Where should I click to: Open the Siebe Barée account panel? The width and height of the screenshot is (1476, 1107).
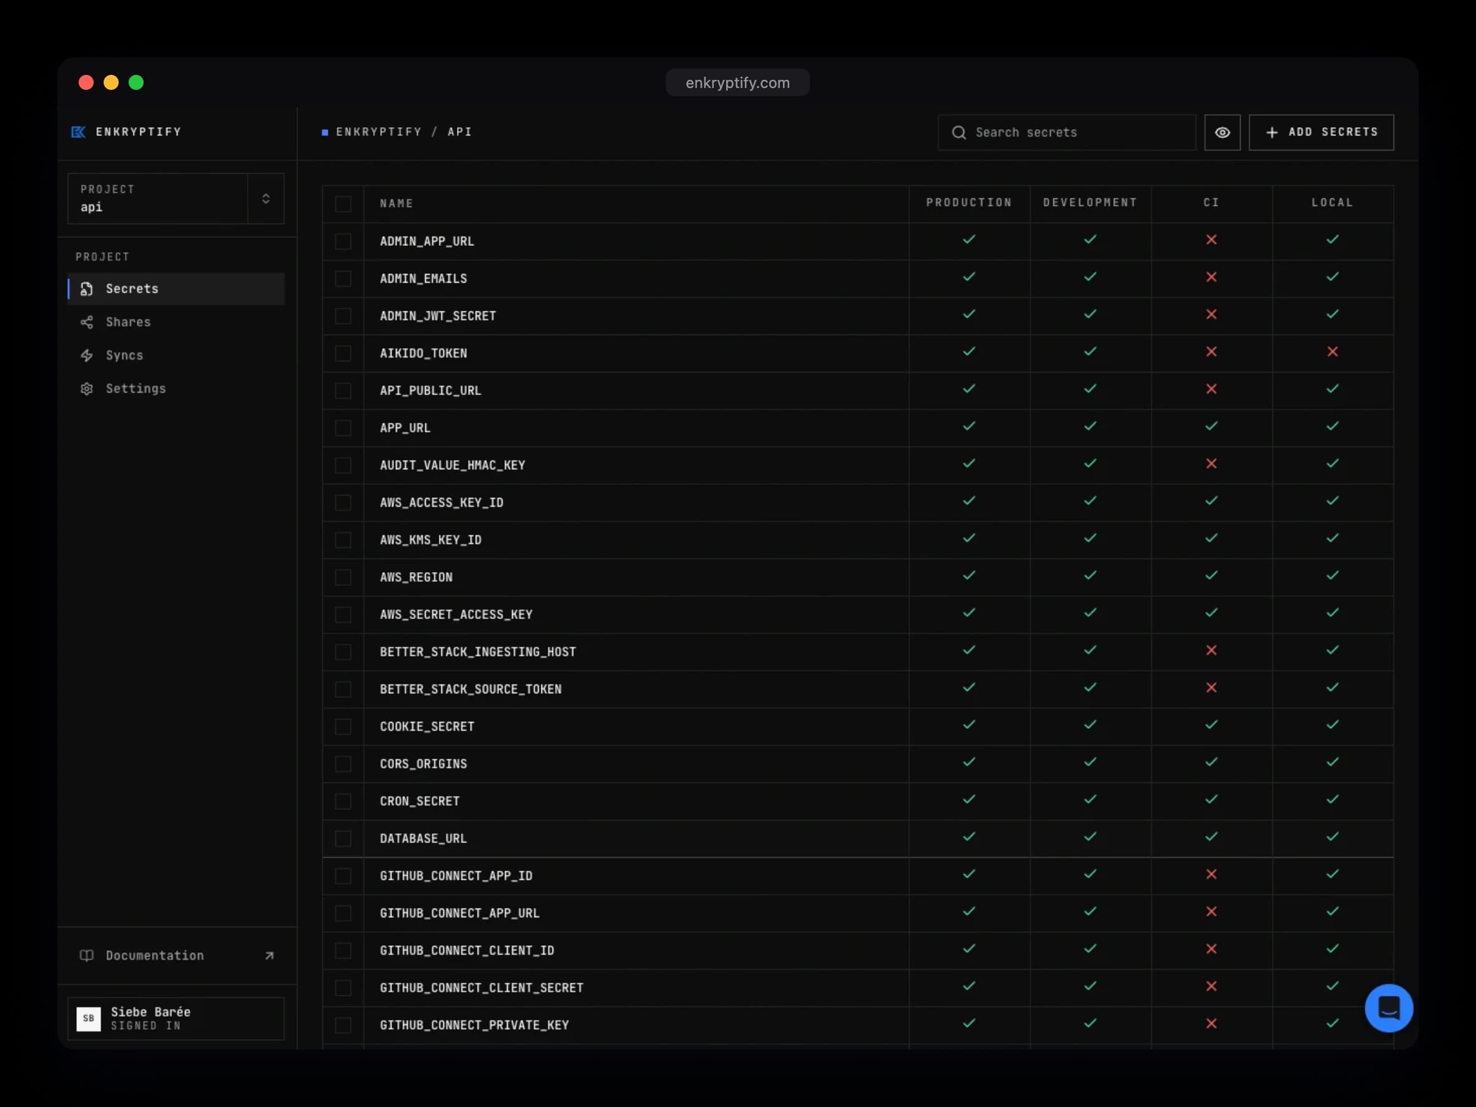coord(176,1018)
